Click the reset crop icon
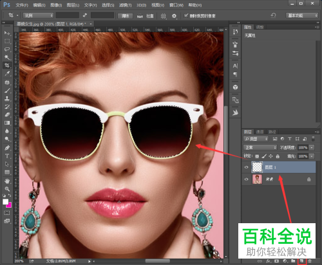Viewport: 322px width, 265px height. (x=273, y=15)
